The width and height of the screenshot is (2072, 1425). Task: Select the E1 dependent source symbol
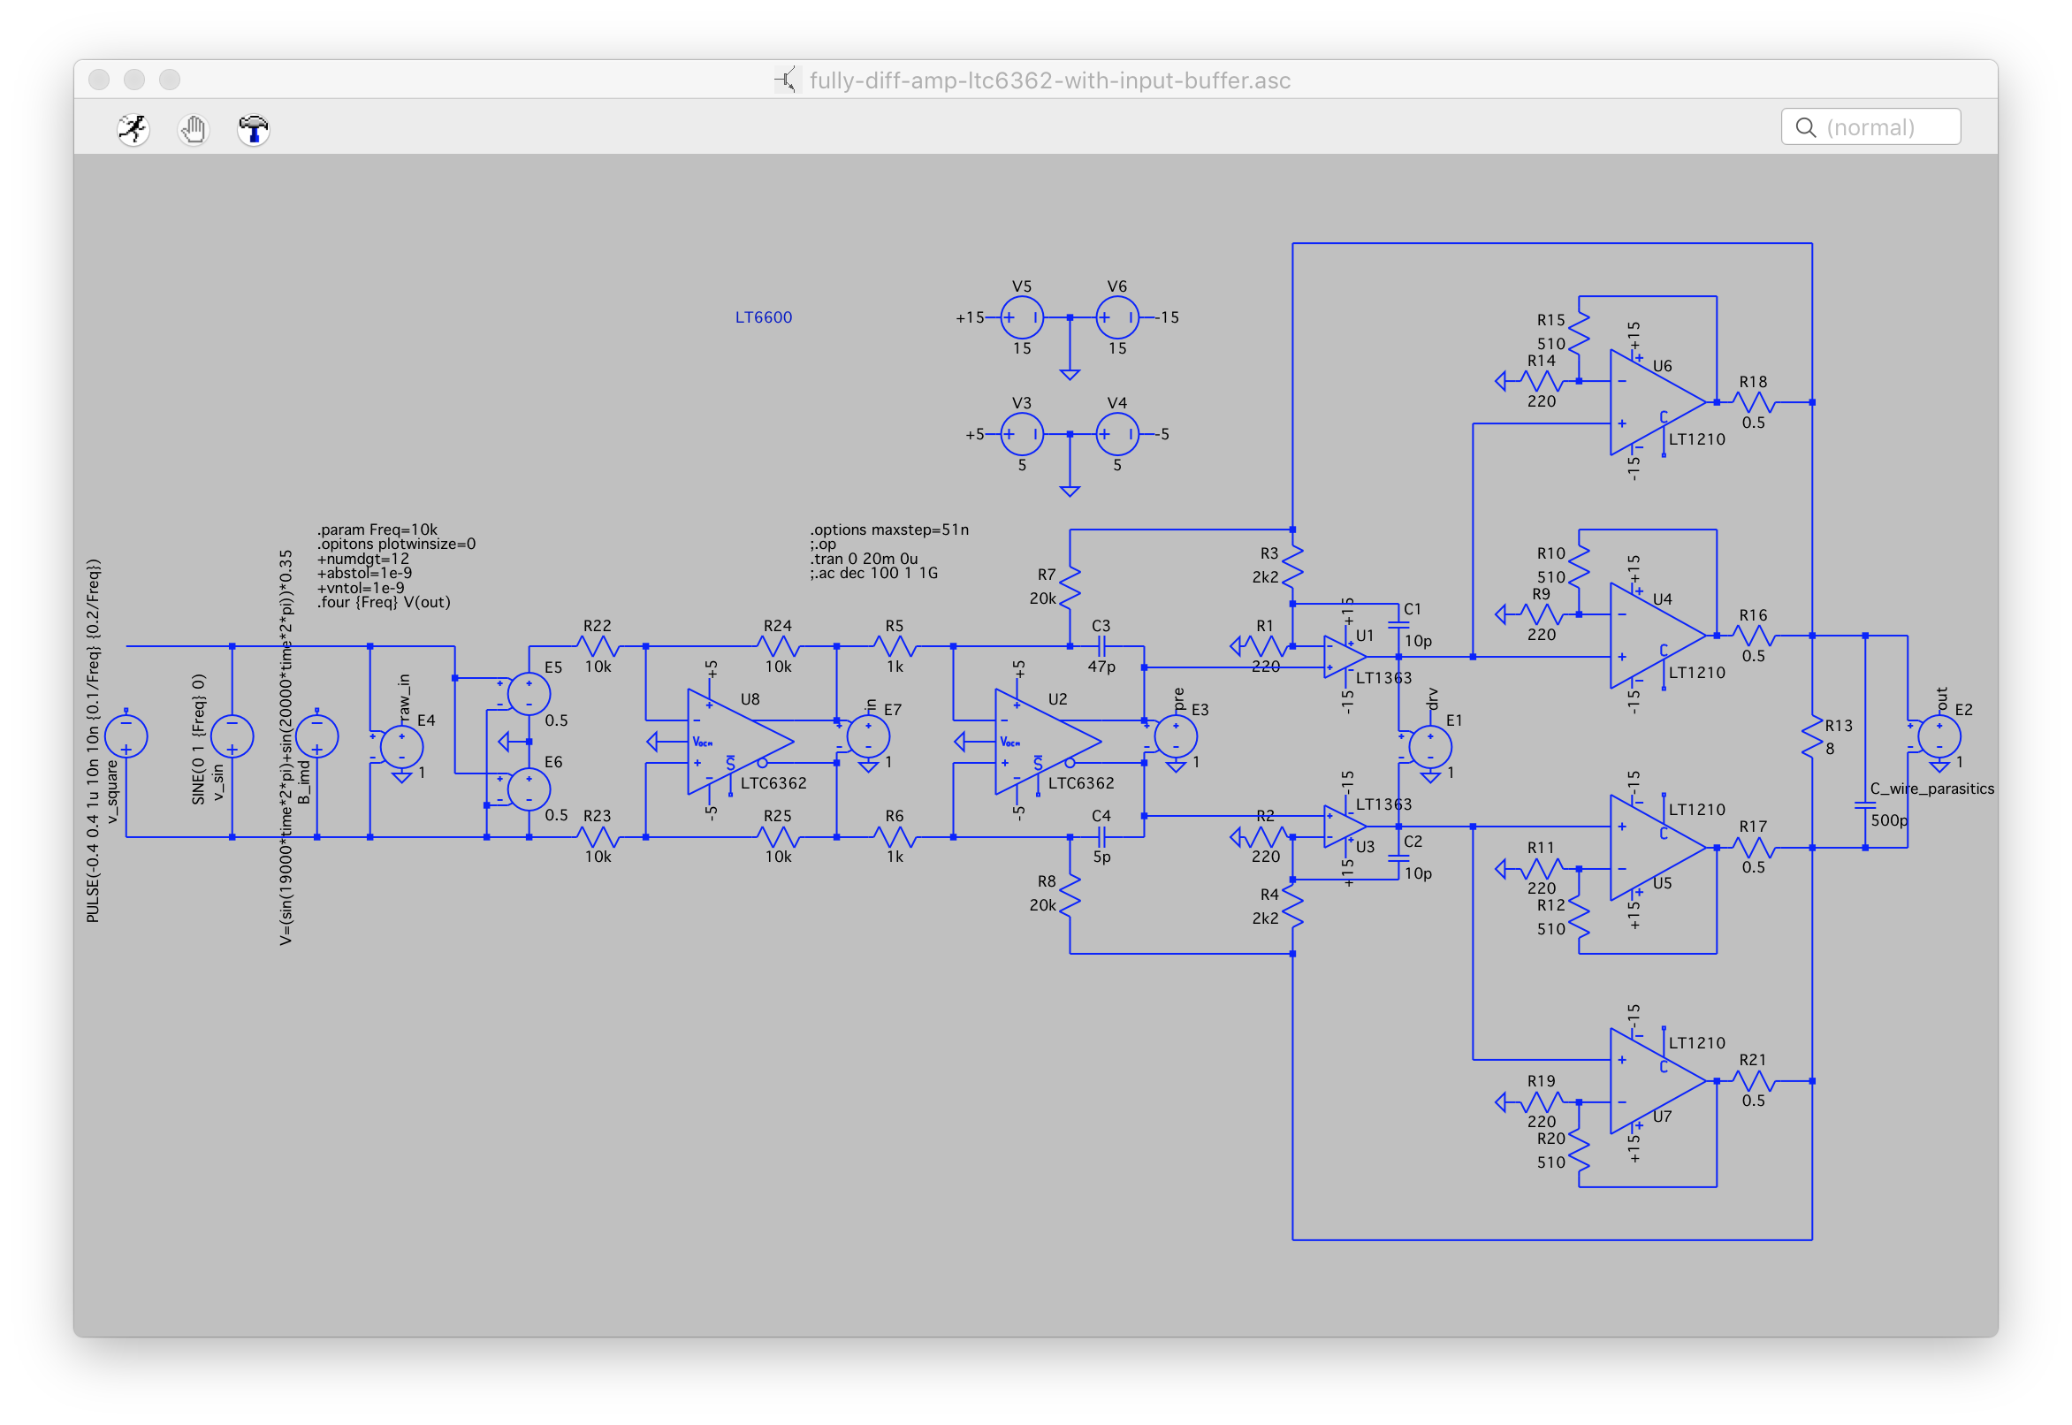[1430, 747]
